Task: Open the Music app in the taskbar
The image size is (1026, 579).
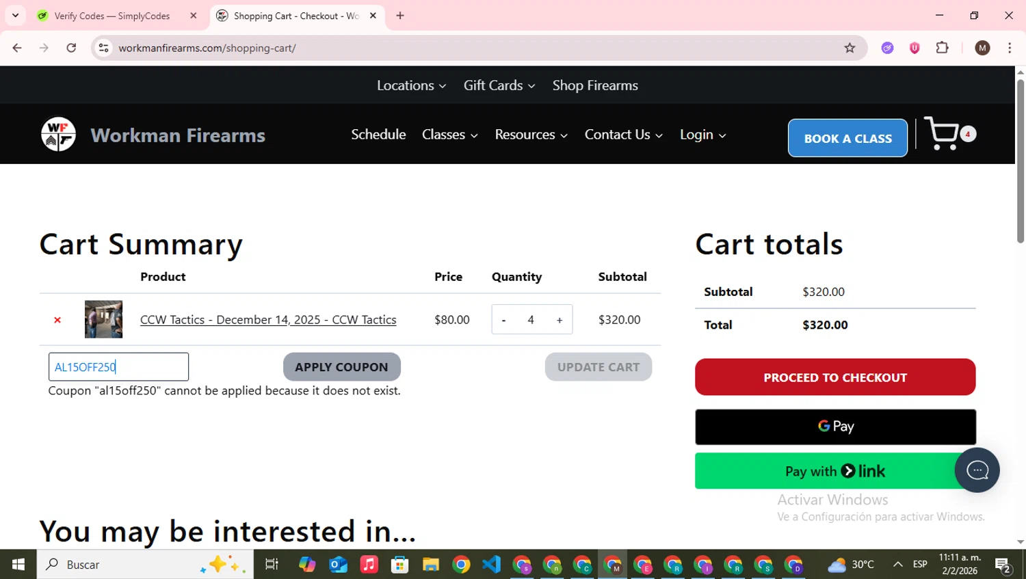Action: tap(369, 565)
